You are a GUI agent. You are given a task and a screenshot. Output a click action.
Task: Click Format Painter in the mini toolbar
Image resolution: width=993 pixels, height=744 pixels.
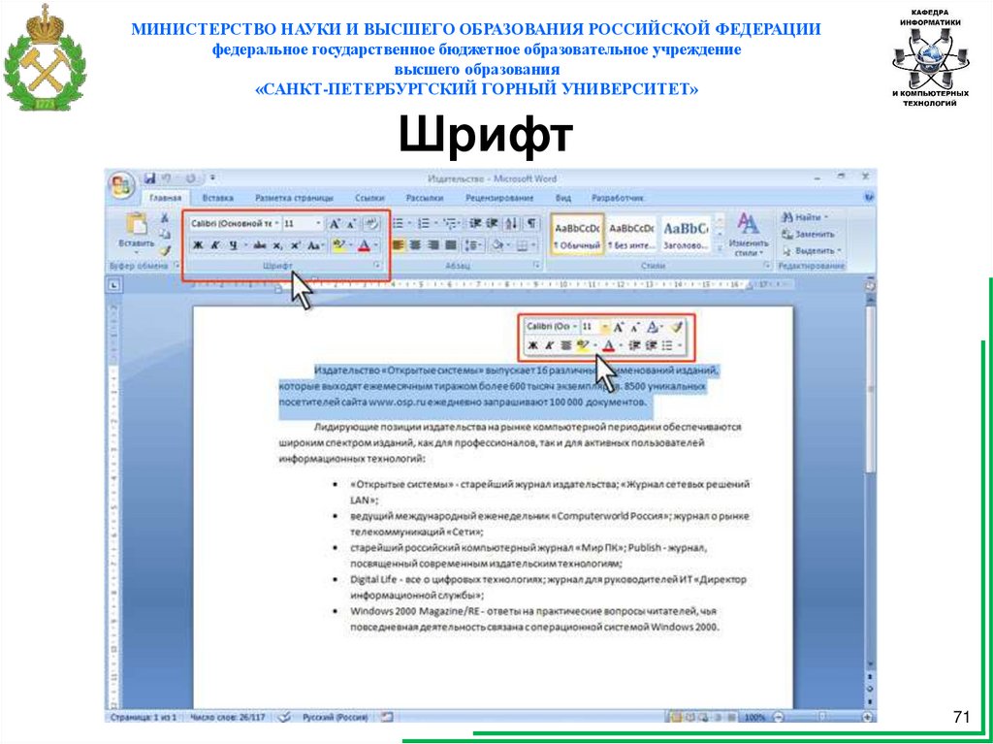677,327
